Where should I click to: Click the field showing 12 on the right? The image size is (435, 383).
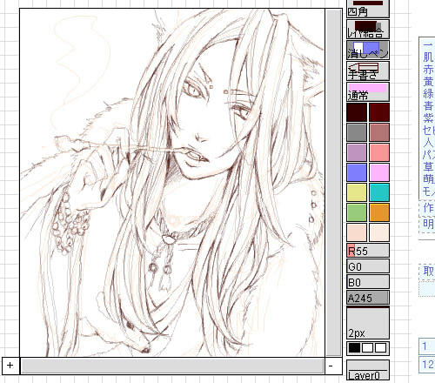pos(427,365)
